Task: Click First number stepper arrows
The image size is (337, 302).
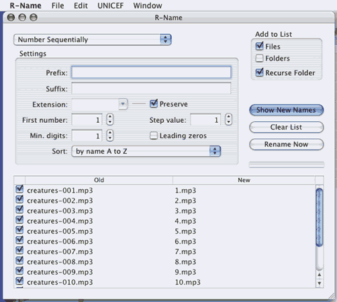Action: (x=109, y=119)
